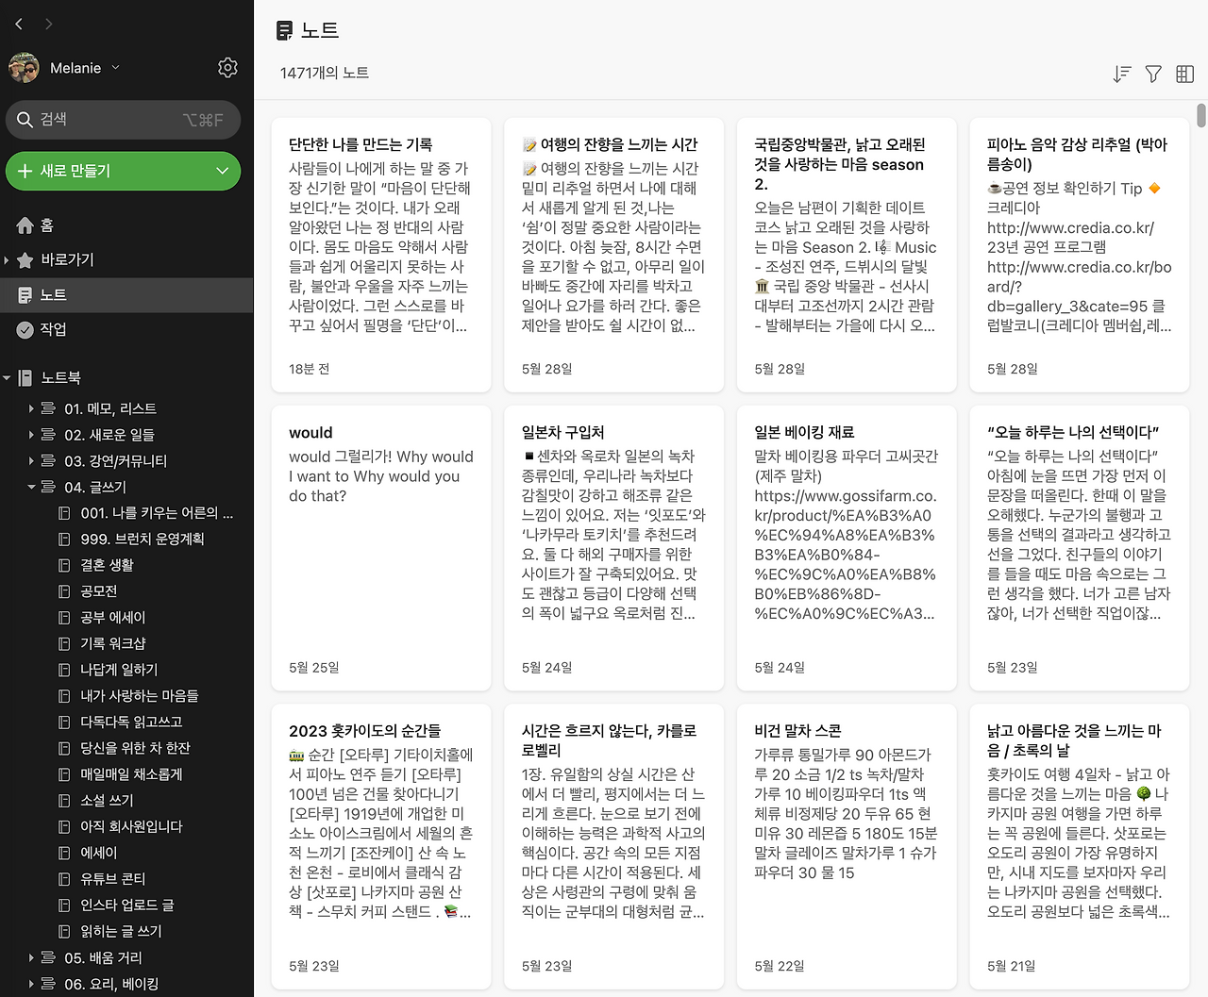Open the filter icon in the top toolbar
This screenshot has height=997, width=1208.
1152,74
